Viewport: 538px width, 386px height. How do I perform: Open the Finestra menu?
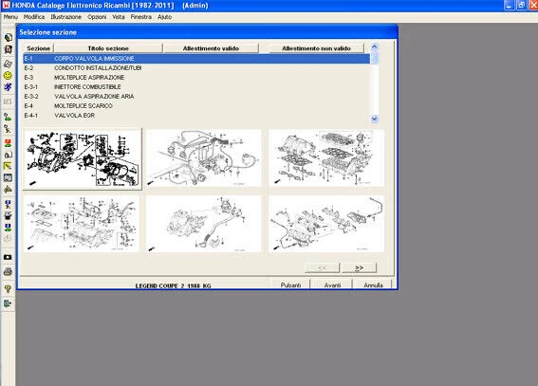141,17
